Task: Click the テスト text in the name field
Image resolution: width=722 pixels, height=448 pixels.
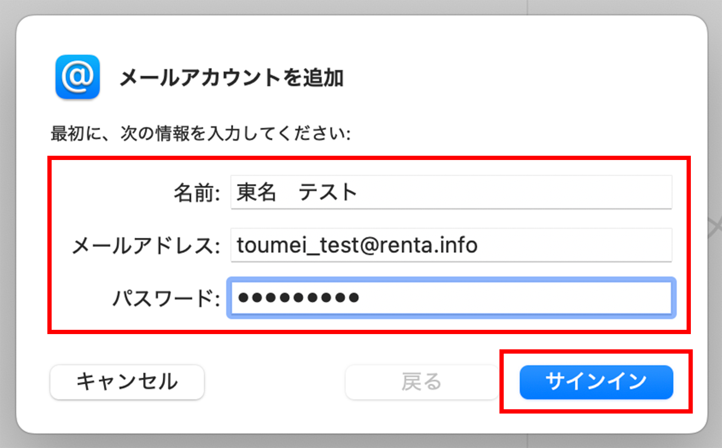Action: click(x=327, y=192)
